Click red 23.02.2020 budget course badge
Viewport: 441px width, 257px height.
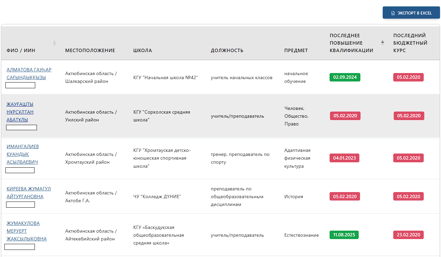[x=408, y=235]
